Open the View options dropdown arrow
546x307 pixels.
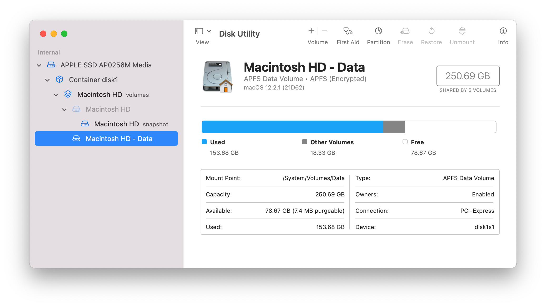click(209, 31)
